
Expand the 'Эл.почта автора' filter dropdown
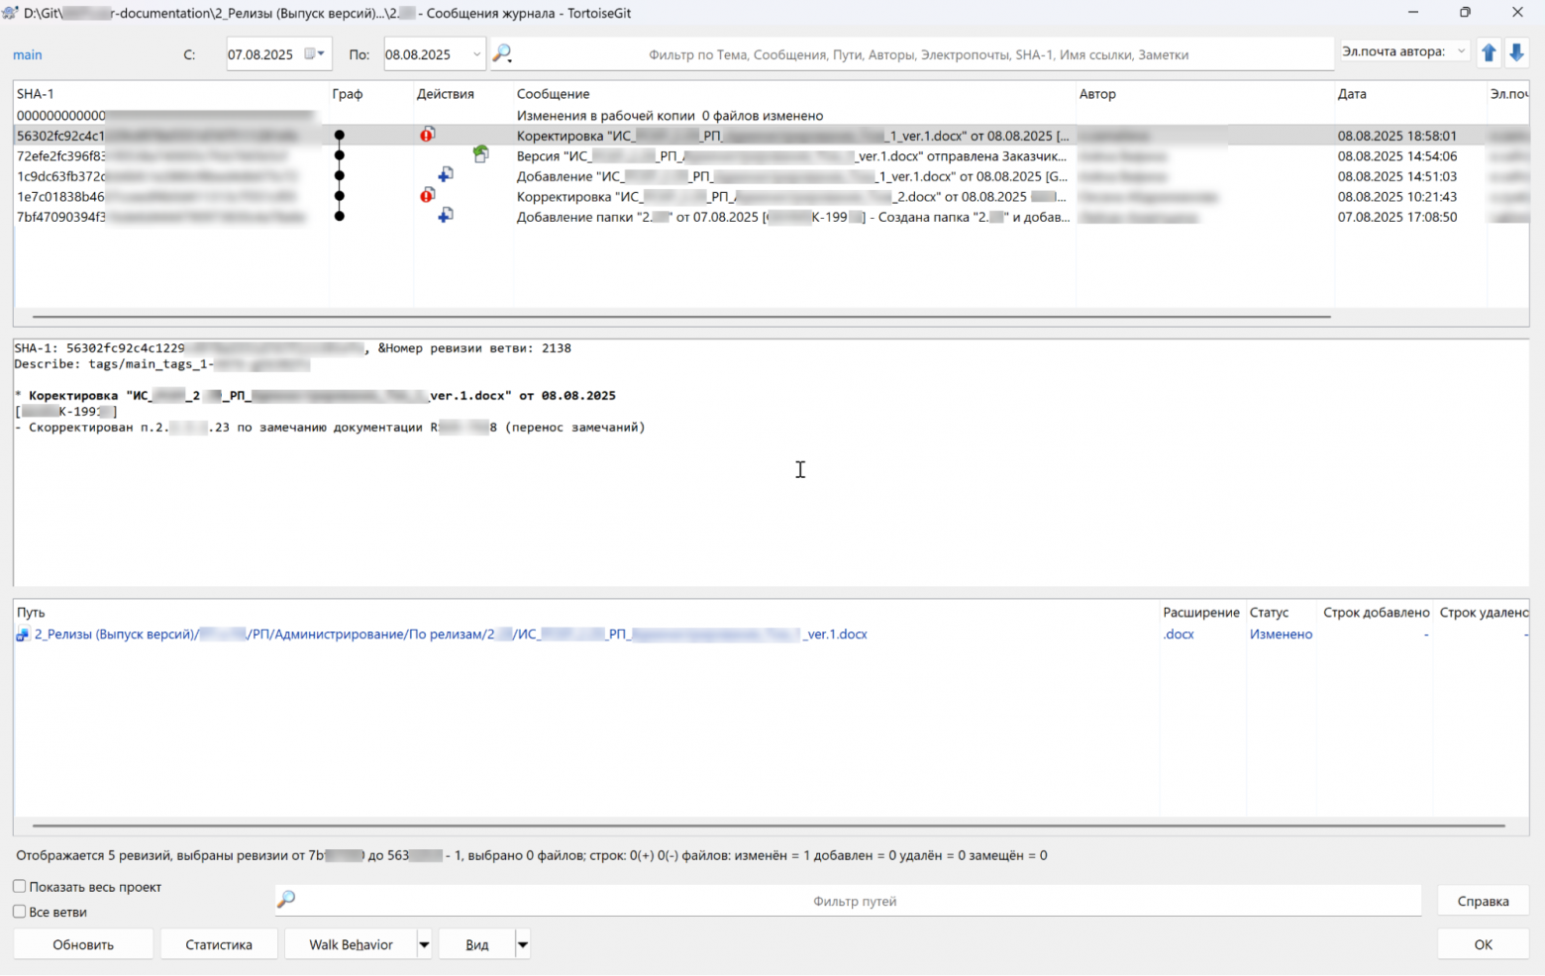1463,50
